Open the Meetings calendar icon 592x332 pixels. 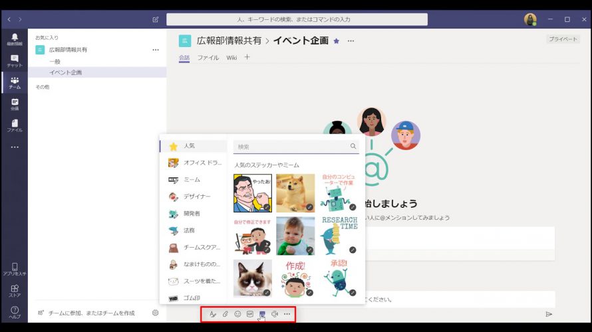pos(15,104)
